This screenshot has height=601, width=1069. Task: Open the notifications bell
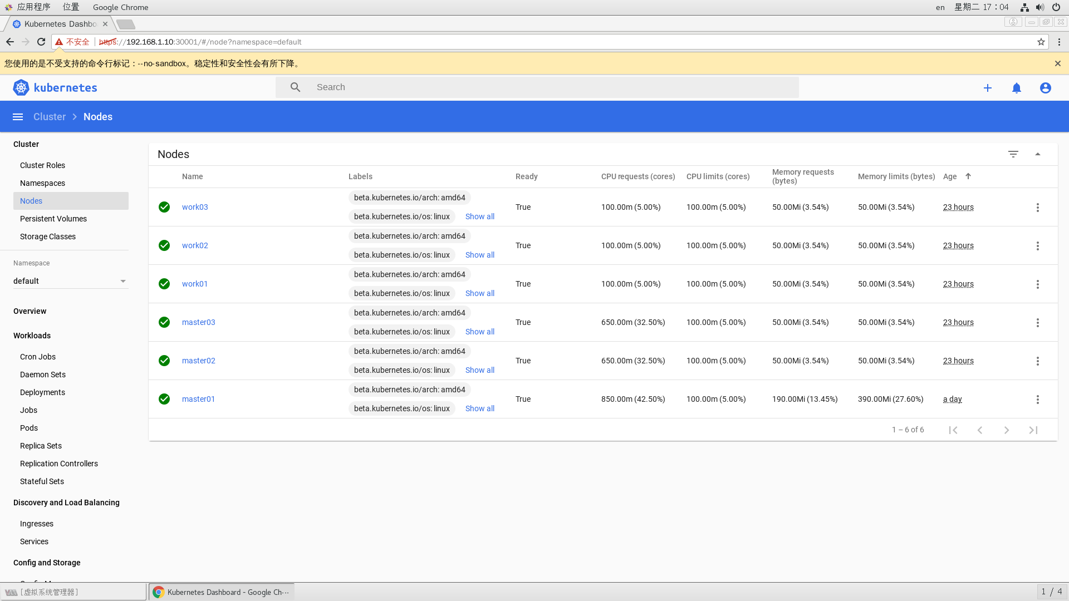point(1016,88)
